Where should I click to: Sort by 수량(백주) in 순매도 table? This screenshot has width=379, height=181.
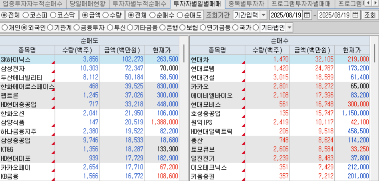[77, 50]
